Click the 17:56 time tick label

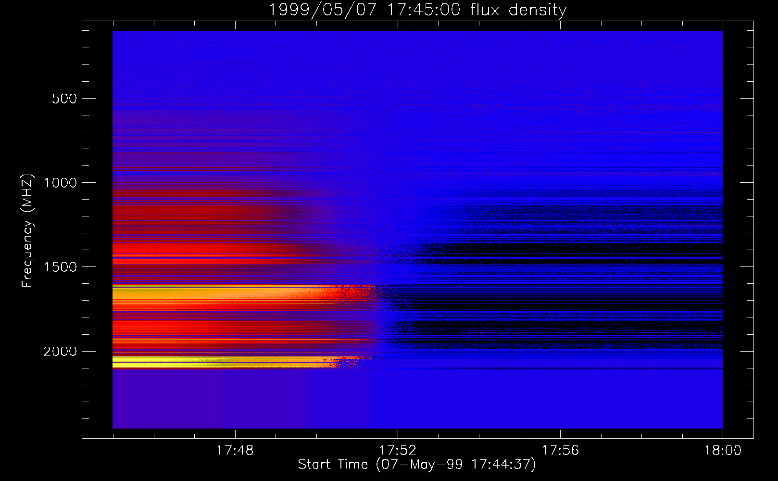(560, 451)
